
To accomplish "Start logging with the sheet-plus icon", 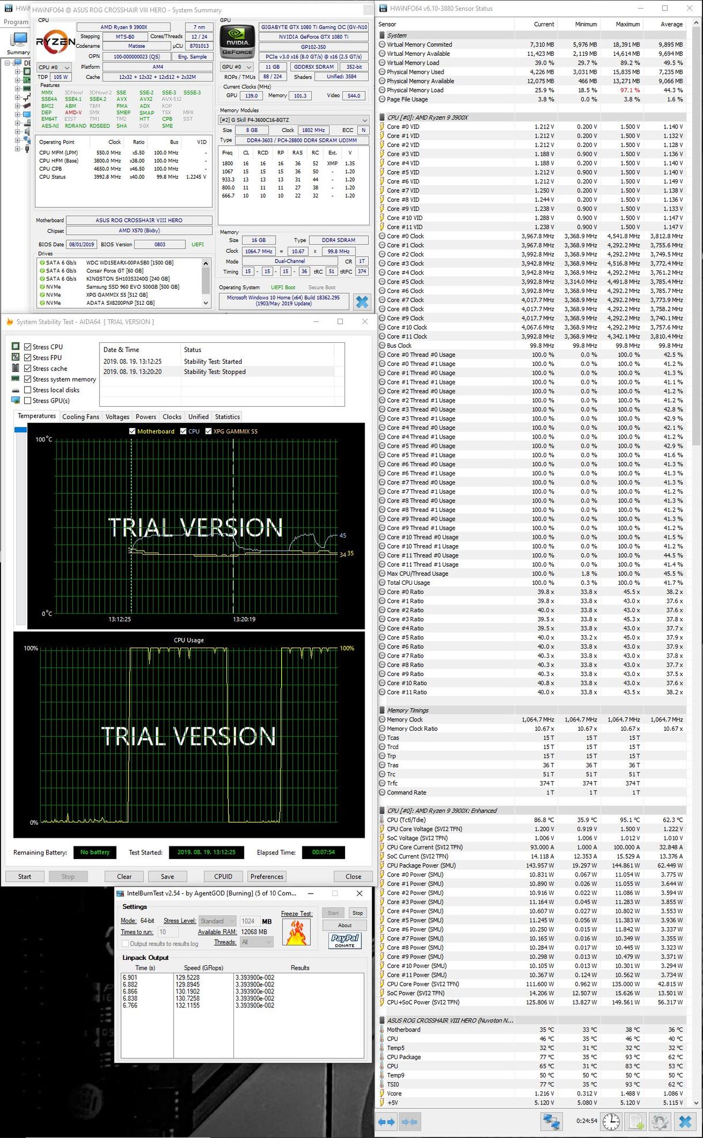I will point(636,1121).
